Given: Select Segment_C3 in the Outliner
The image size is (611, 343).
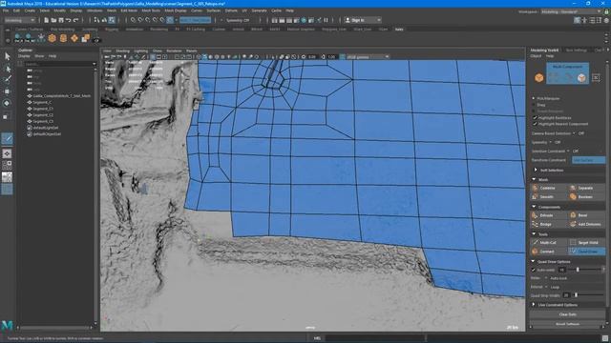Looking at the screenshot, I should click(x=43, y=121).
